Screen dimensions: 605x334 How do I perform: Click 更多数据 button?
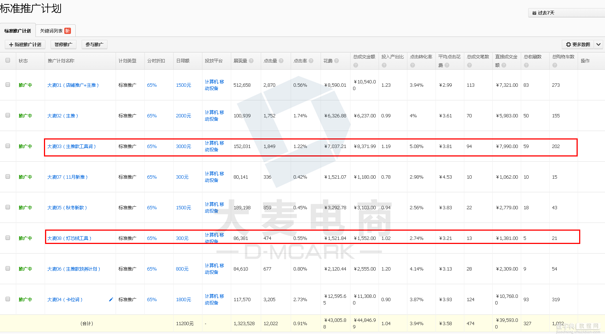click(x=578, y=45)
